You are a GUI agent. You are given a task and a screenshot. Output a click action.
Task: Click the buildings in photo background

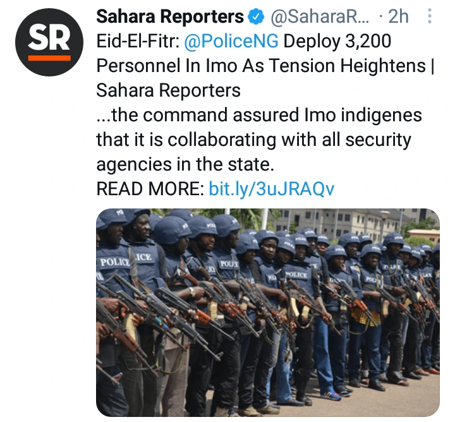pos(355,224)
